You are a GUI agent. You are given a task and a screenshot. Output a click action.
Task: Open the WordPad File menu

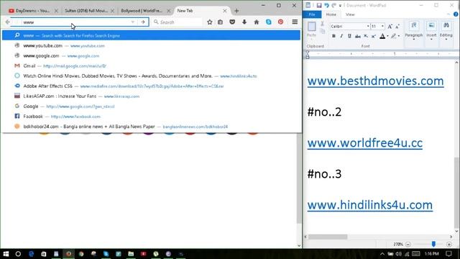pos(312,14)
